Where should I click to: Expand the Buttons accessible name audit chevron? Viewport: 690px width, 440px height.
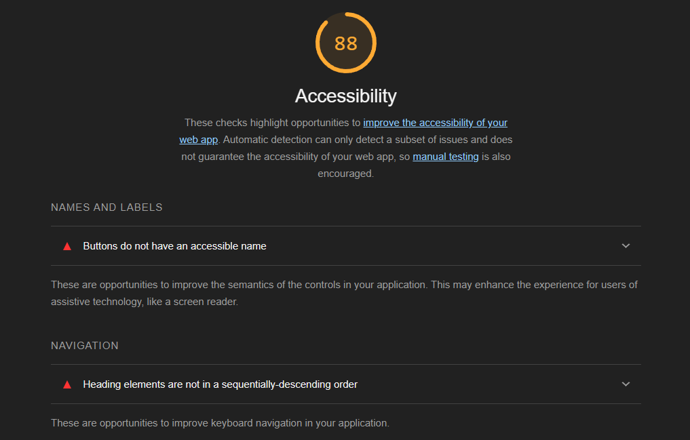tap(626, 245)
